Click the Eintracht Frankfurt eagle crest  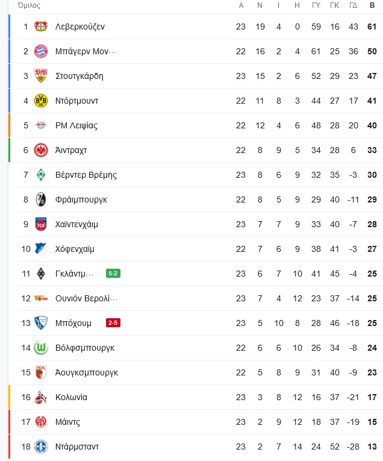coord(41,150)
